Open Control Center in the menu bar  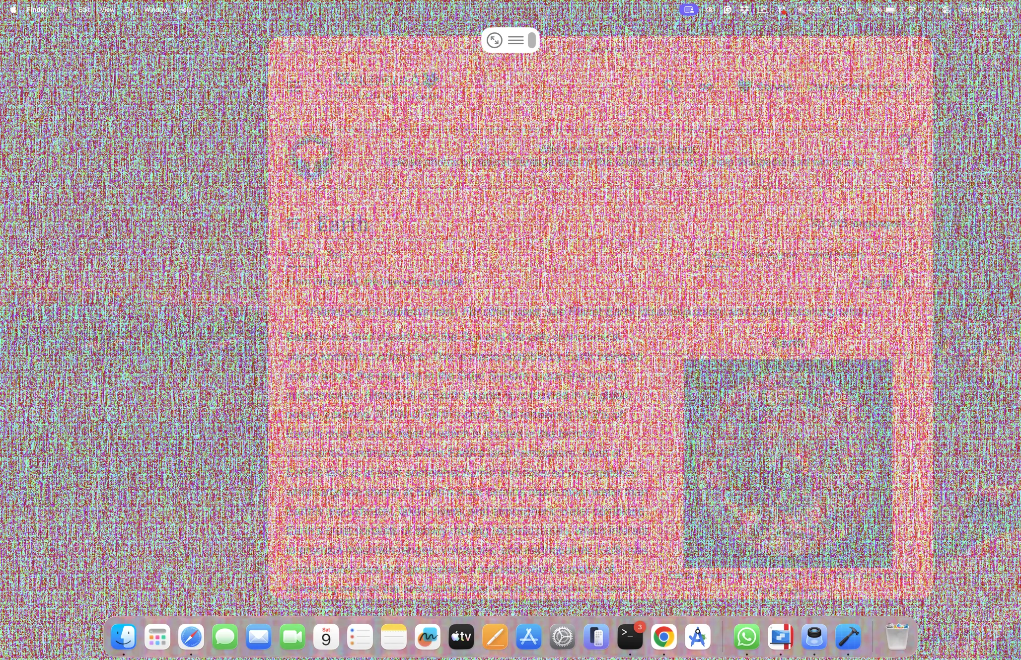point(946,9)
